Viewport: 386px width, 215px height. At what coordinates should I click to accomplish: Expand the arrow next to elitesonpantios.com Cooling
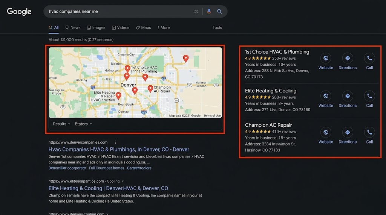click(x=123, y=182)
